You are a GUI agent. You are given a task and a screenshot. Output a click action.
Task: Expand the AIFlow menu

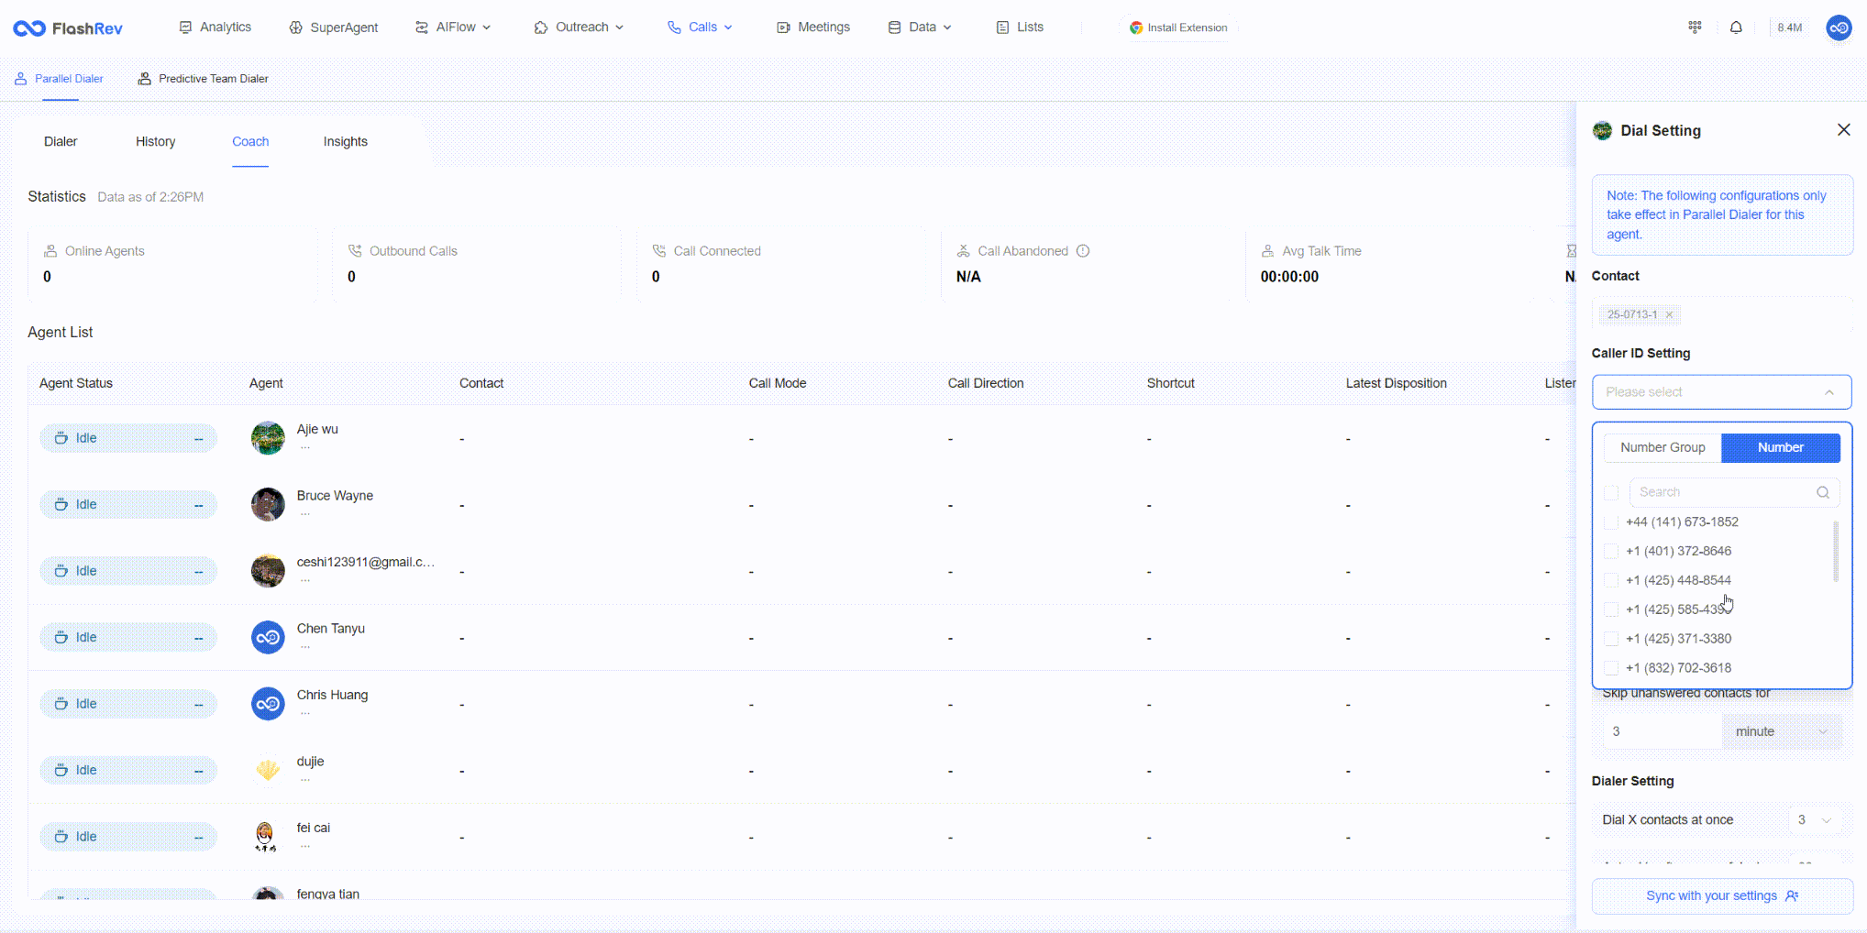(x=453, y=27)
